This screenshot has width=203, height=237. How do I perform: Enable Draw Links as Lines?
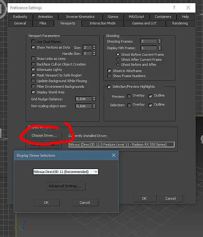click(33, 59)
